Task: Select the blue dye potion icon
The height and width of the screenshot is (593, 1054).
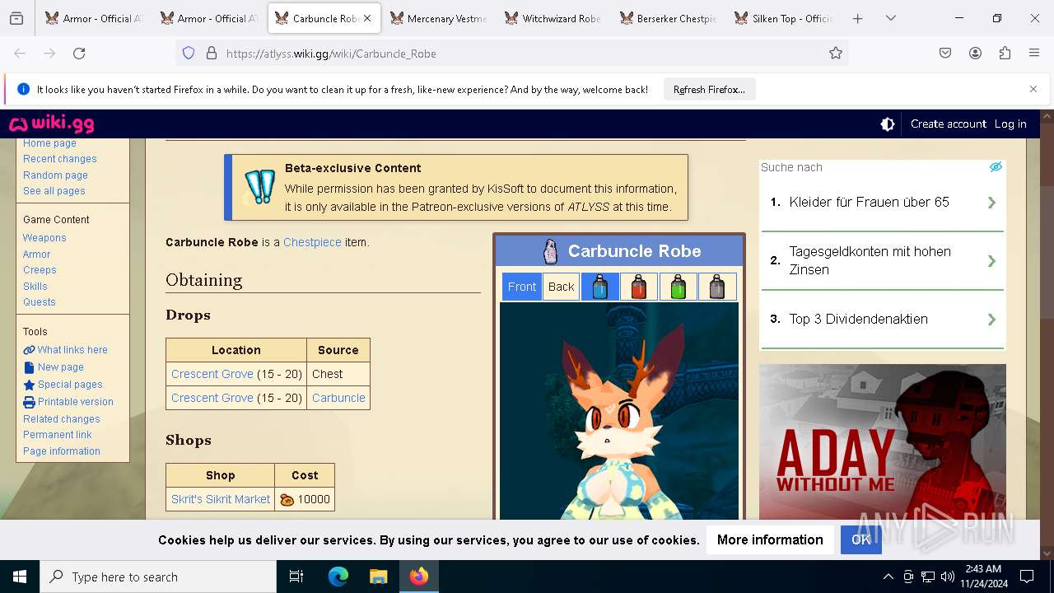Action: pyautogui.click(x=600, y=287)
